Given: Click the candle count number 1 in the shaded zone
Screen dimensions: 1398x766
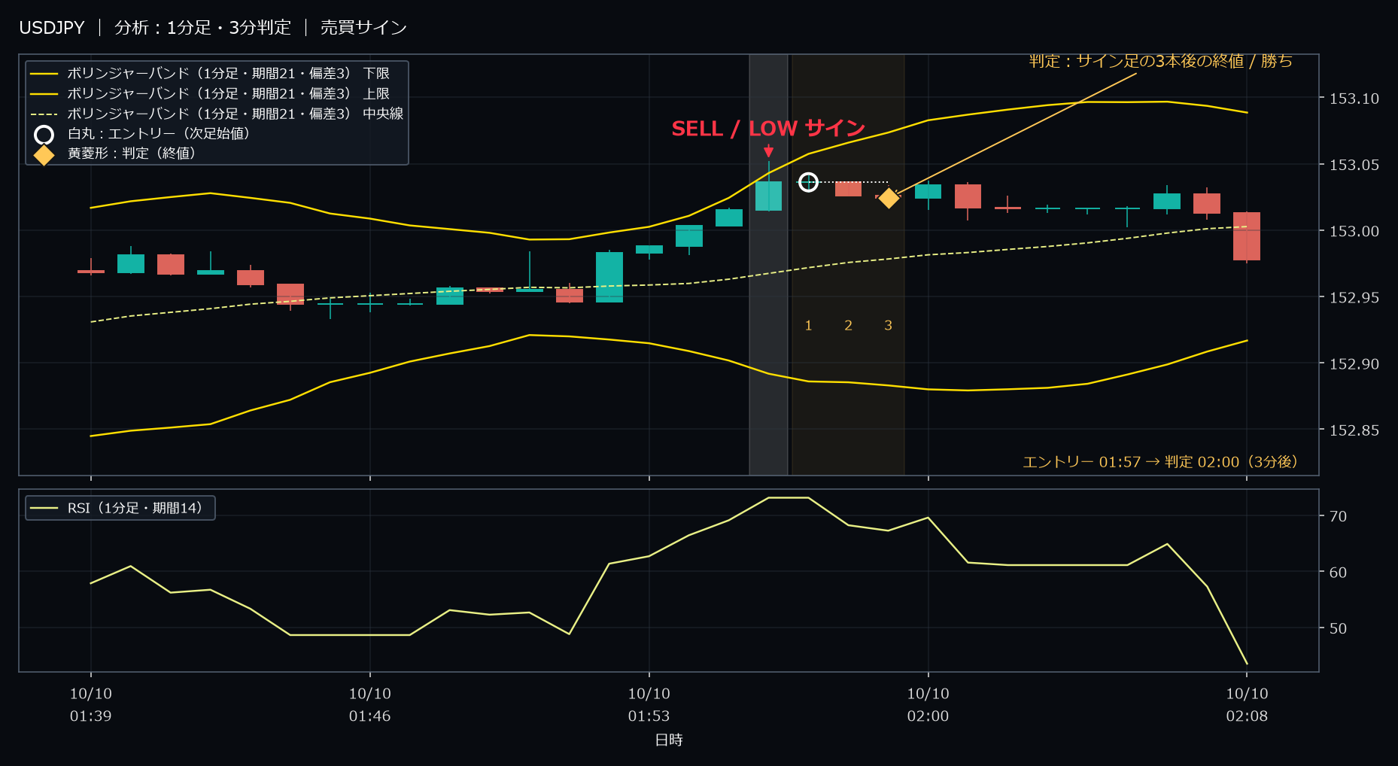Looking at the screenshot, I should click(808, 325).
